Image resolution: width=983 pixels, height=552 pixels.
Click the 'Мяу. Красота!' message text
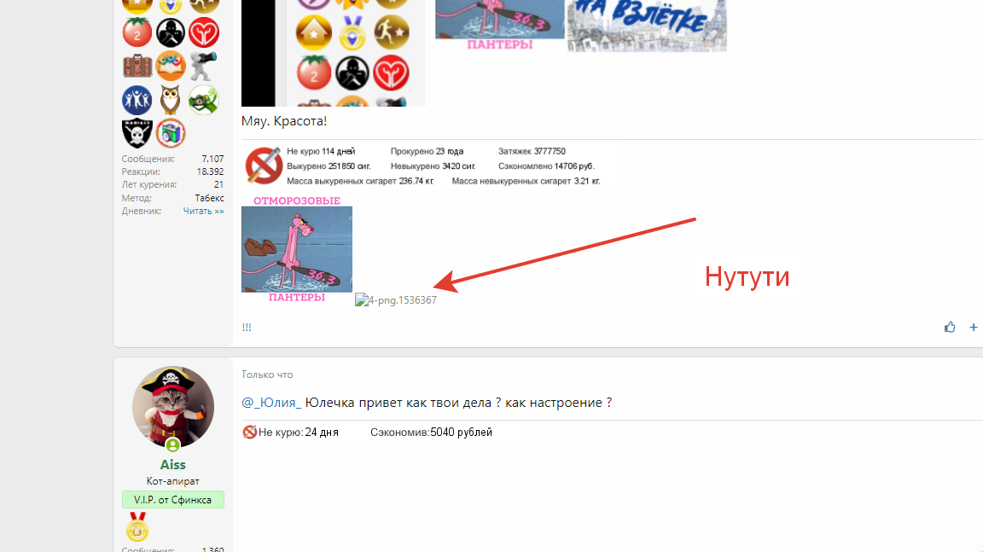[284, 121]
